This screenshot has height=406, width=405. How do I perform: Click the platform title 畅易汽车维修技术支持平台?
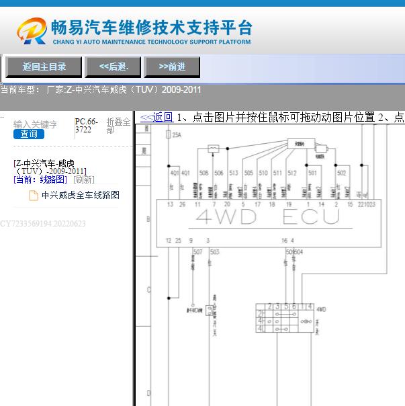tap(152, 27)
